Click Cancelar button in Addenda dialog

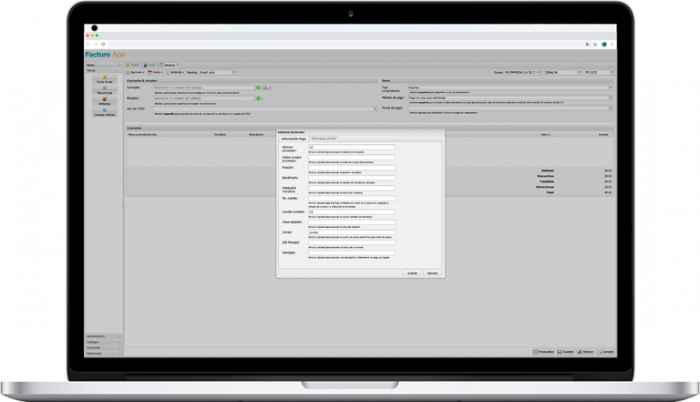coord(432,273)
